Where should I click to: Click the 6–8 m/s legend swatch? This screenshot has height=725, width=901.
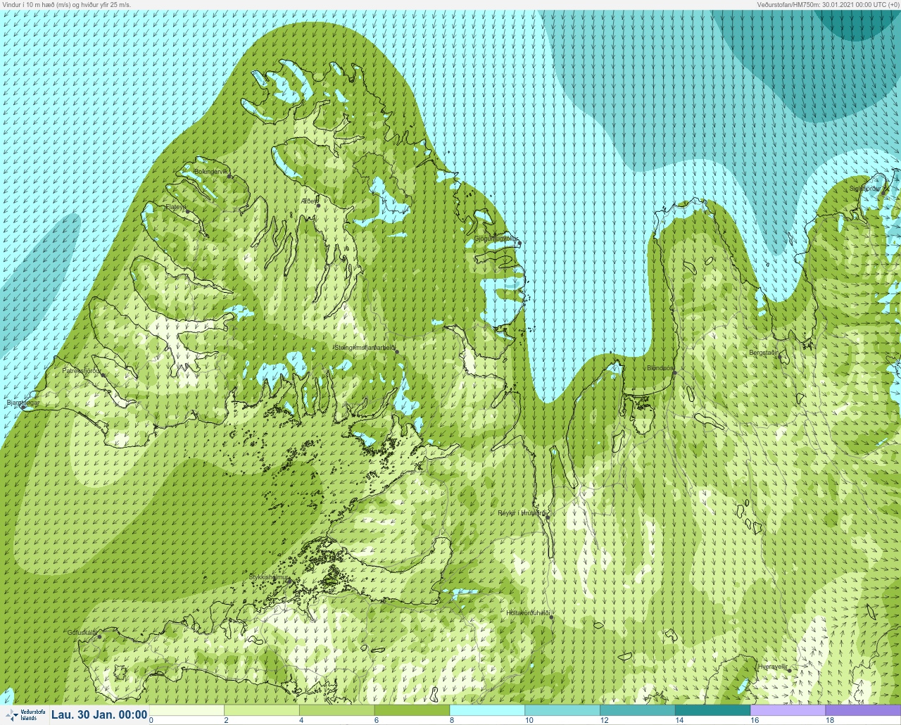(412, 710)
